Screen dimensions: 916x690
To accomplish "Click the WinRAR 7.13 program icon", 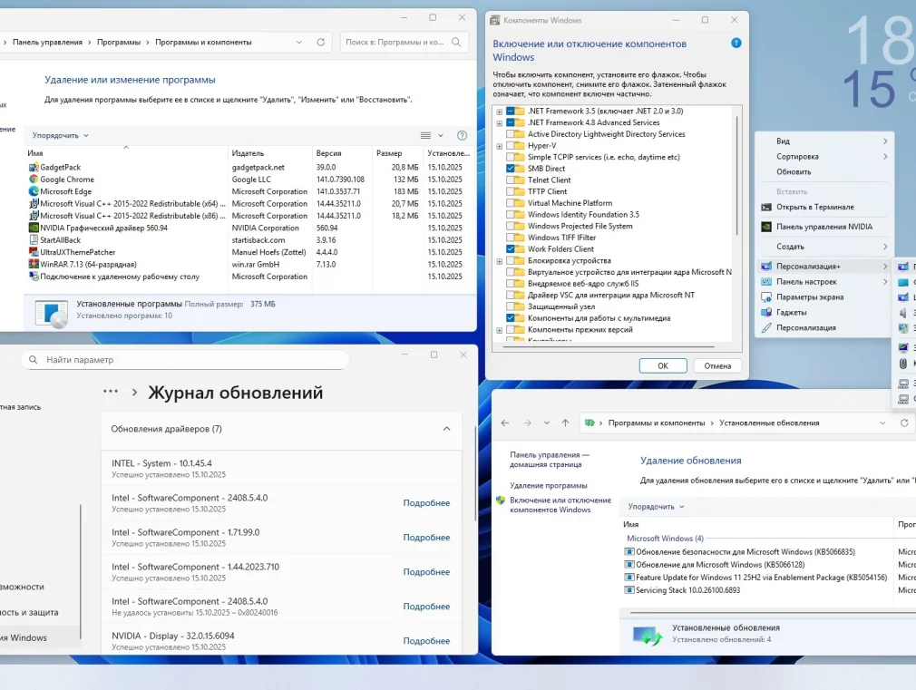I will click(x=34, y=264).
